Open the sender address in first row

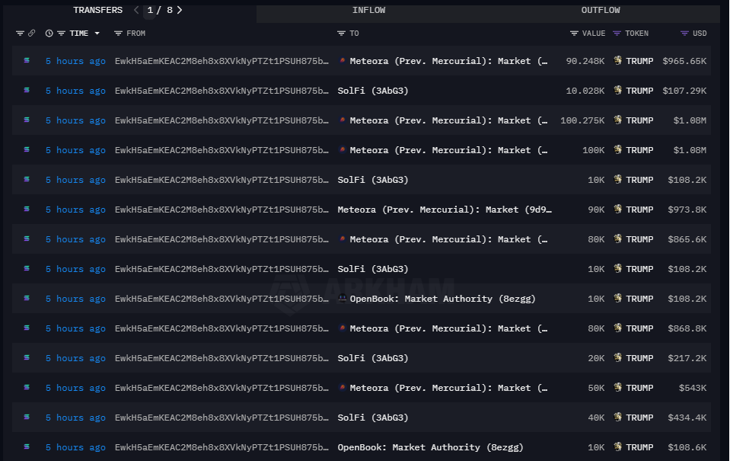point(222,61)
